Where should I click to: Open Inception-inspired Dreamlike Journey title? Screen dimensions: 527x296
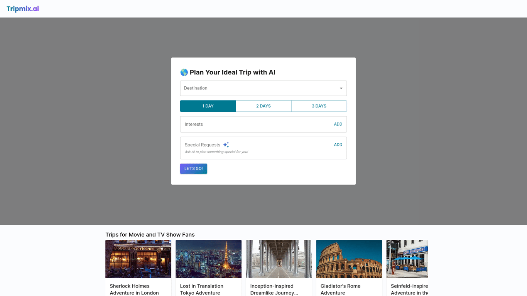click(274, 289)
